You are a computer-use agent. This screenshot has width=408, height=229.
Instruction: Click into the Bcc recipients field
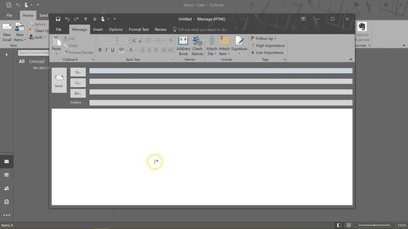click(221, 92)
